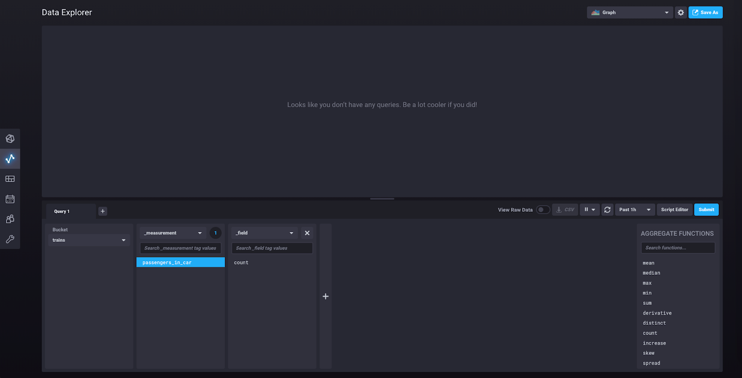Open Dashboards sidebar icon

10,179
